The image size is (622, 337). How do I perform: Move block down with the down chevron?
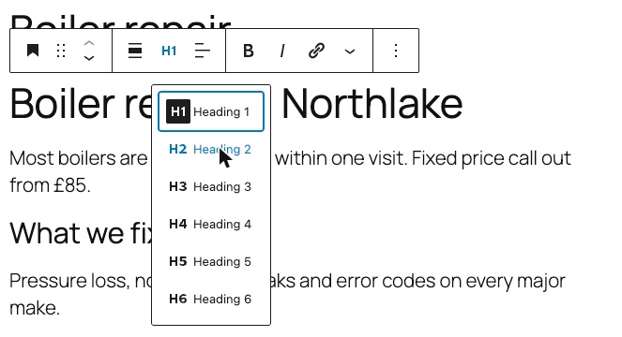[89, 58]
